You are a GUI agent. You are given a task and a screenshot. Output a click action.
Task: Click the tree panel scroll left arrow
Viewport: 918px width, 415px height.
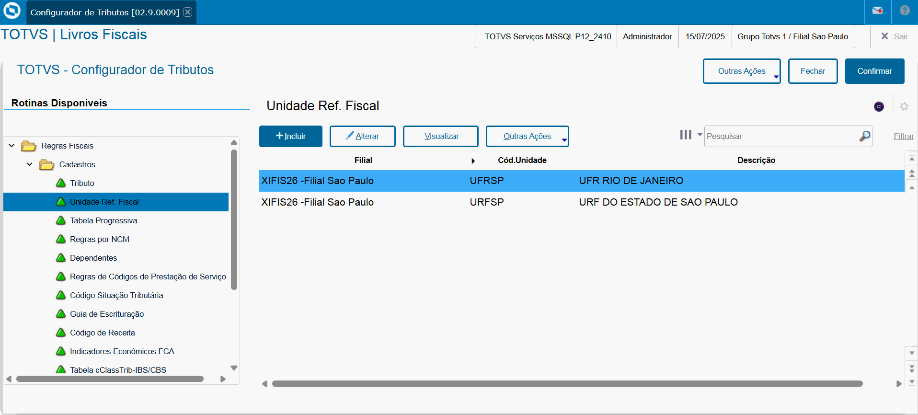pos(9,379)
